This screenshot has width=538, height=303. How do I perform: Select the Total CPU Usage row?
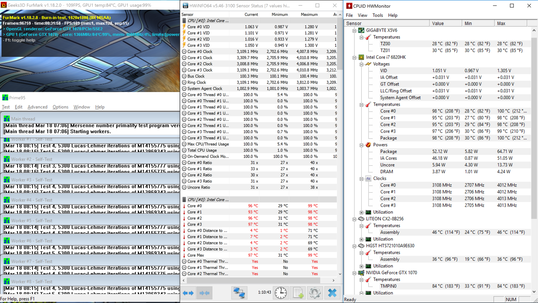pyautogui.click(x=259, y=150)
